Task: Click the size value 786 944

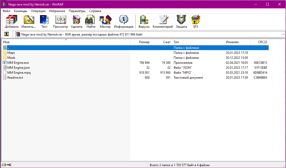Action: [x=145, y=62]
